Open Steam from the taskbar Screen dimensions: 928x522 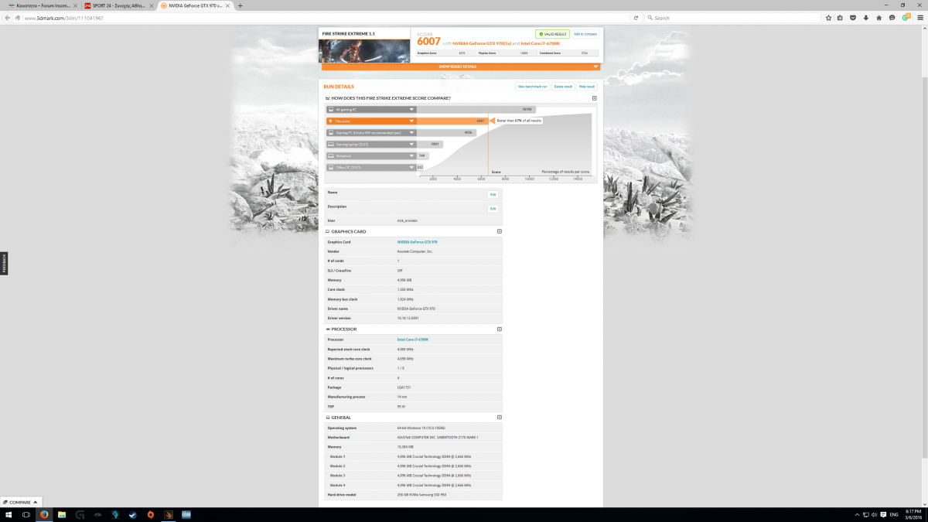coord(133,514)
